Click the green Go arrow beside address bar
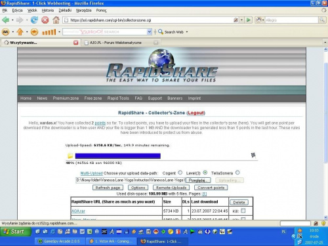Viewport: 328px width, 246px height. 249,20
